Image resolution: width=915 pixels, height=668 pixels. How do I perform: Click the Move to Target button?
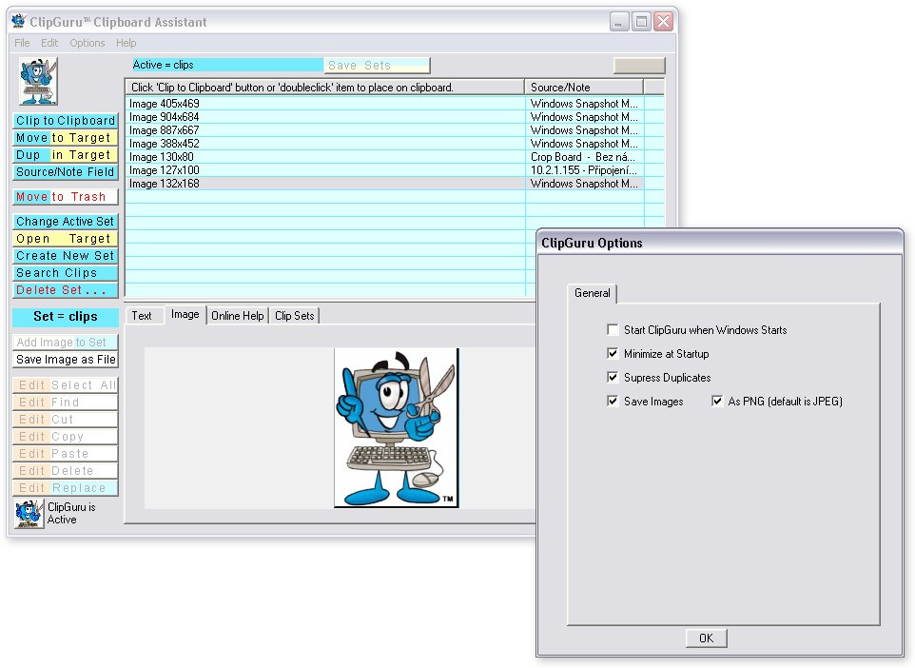click(x=66, y=138)
